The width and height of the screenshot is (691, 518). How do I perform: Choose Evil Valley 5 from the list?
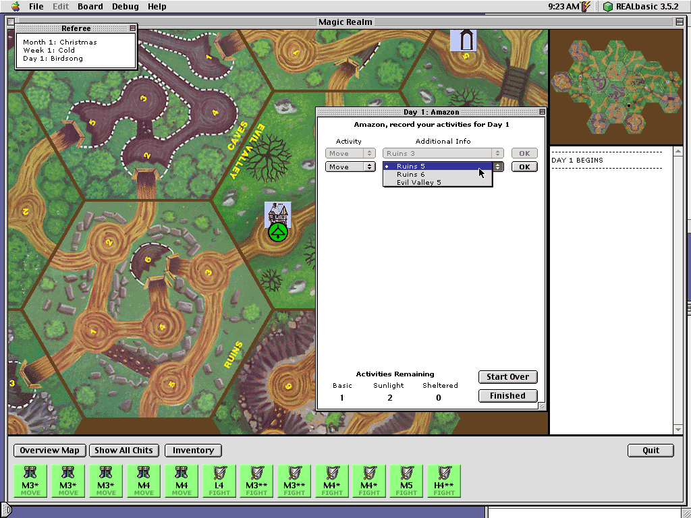[437, 182]
